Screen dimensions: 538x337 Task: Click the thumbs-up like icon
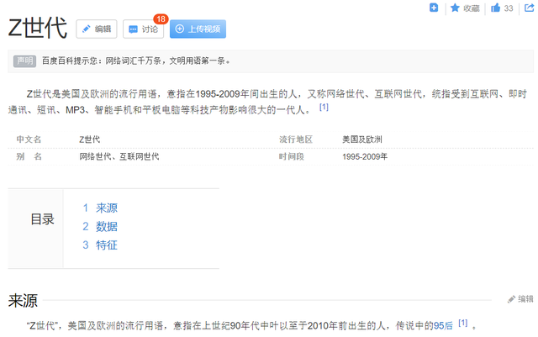point(495,8)
